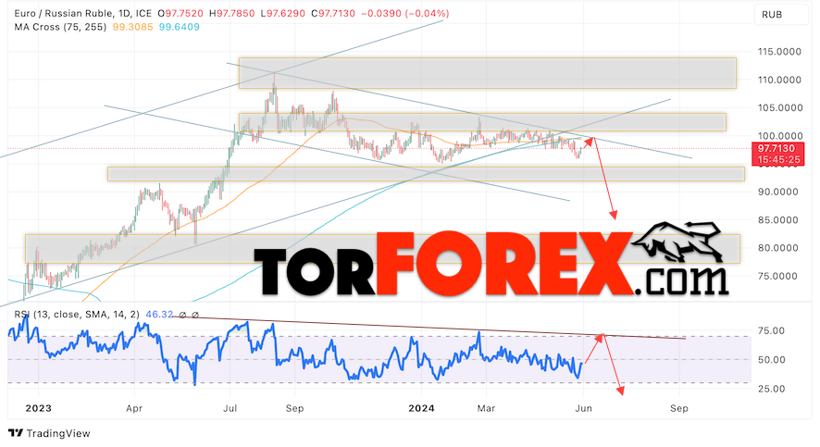This screenshot has height=447, width=820.
Task: Click the change value −0.0390 (−0.04%)
Action: (x=405, y=14)
